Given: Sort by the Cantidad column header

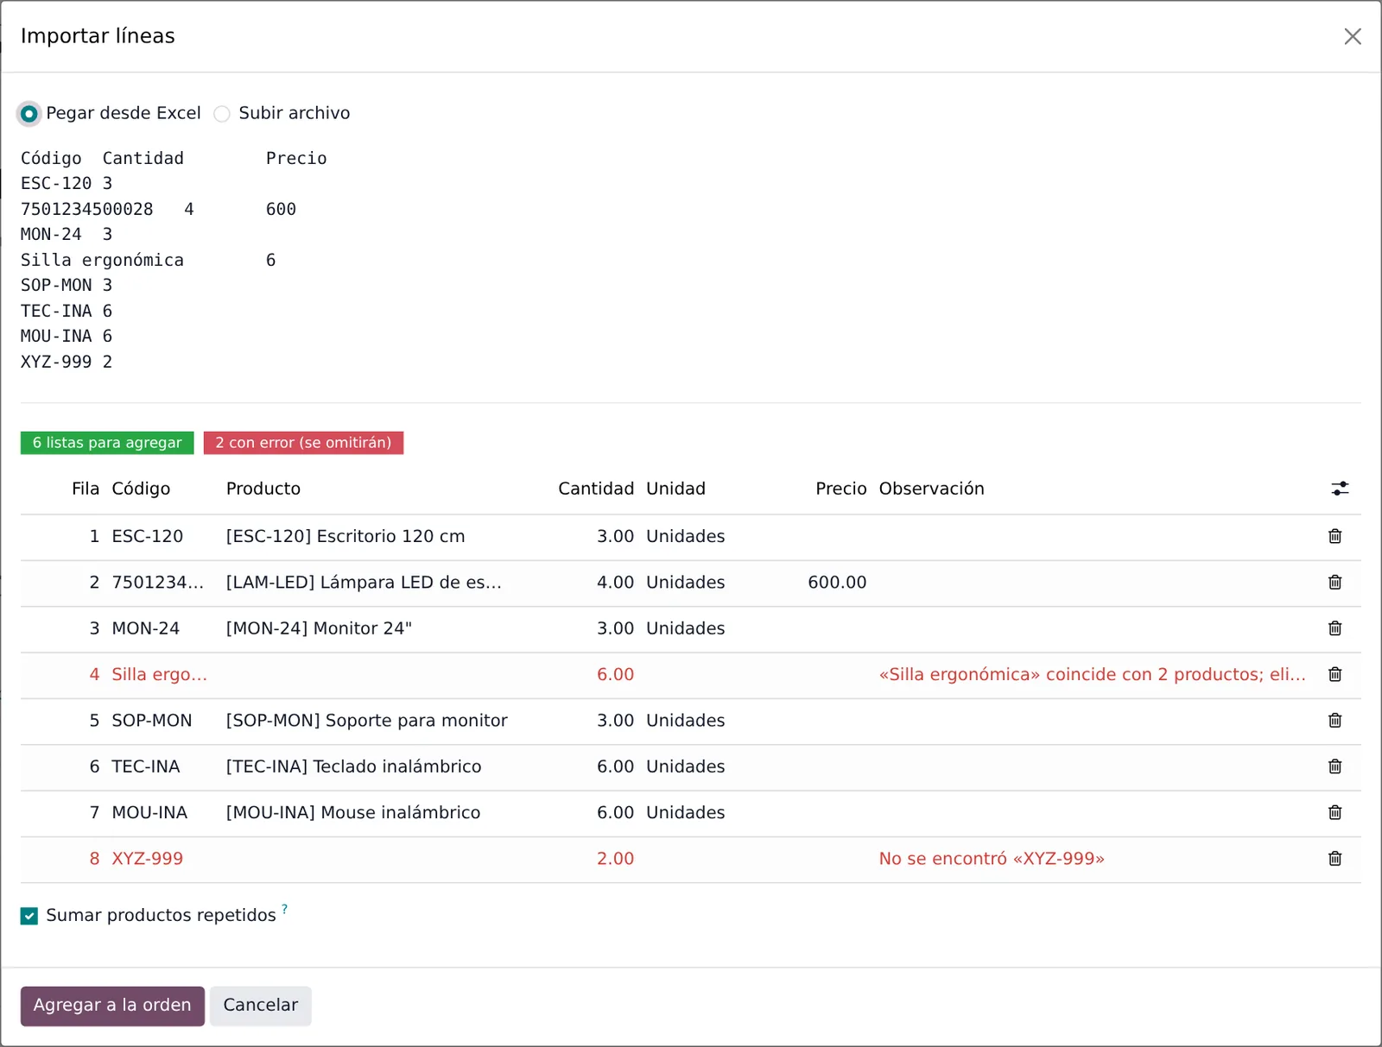Looking at the screenshot, I should click(596, 489).
